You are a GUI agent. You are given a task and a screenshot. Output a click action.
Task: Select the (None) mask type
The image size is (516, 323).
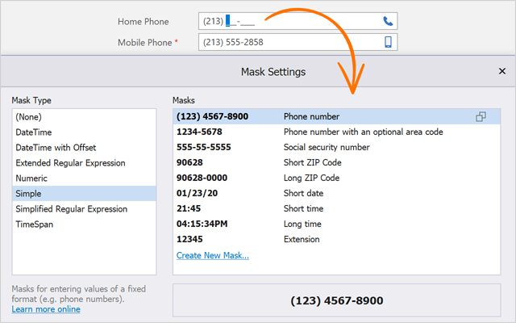tap(28, 117)
